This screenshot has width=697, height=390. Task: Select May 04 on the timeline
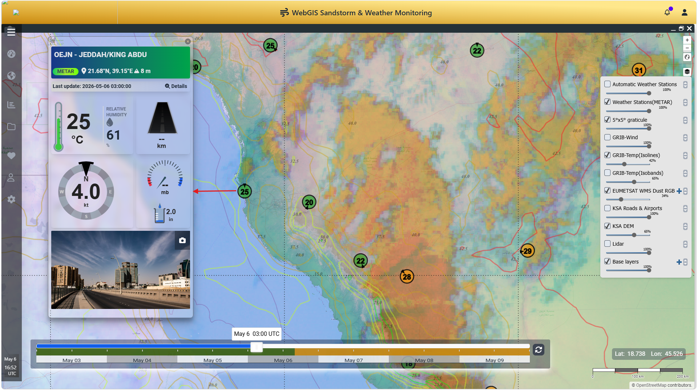[142, 360]
